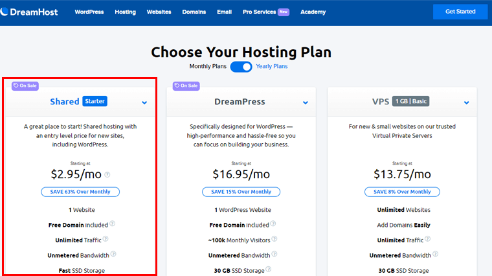Click SAVE 15% Over Monthly badge
The image size is (492, 276).
[x=241, y=192]
